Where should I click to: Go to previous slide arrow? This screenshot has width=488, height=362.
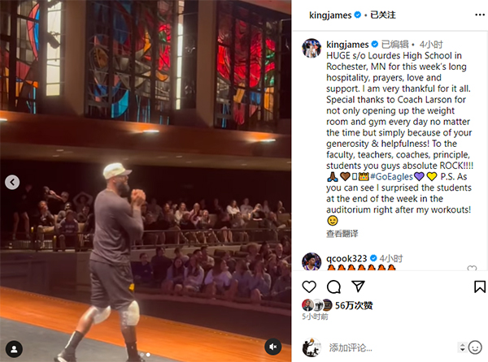12,183
